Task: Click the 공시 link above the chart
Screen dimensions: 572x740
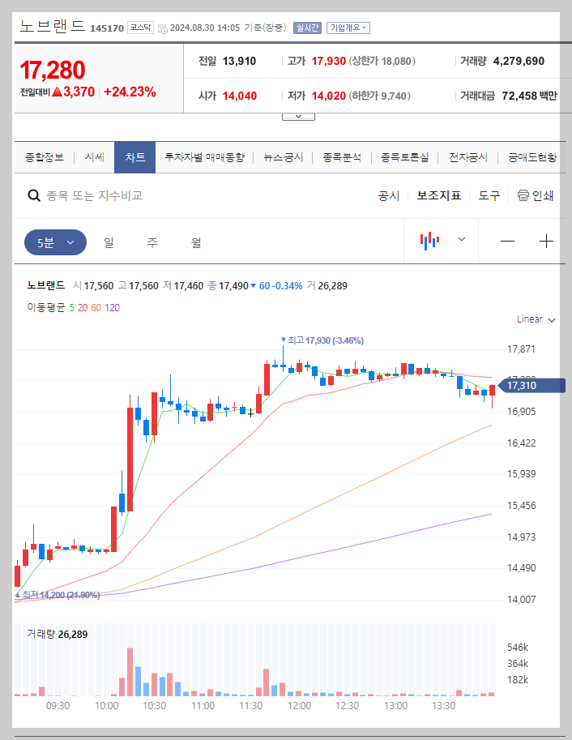Action: coord(388,195)
